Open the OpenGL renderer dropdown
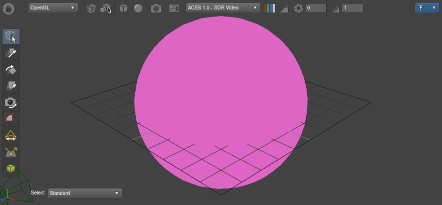Viewport: 442px width, 205px height. click(53, 8)
